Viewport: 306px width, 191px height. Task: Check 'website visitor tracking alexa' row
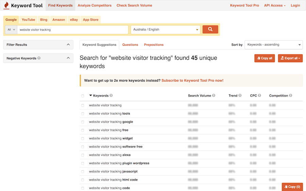tap(83, 155)
